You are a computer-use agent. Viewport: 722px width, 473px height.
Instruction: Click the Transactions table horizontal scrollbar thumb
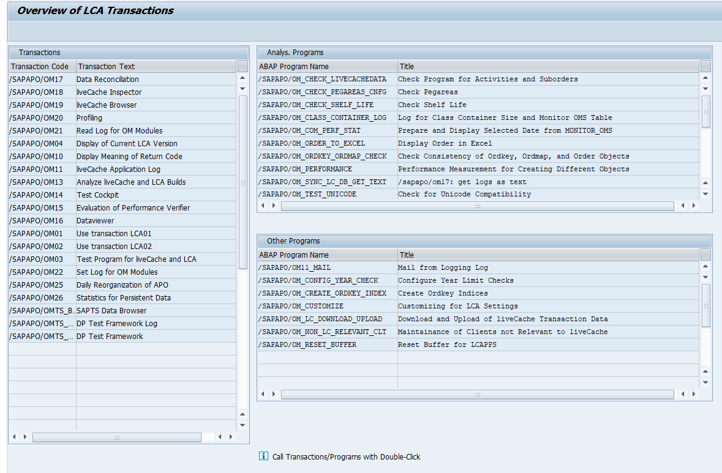click(116, 437)
